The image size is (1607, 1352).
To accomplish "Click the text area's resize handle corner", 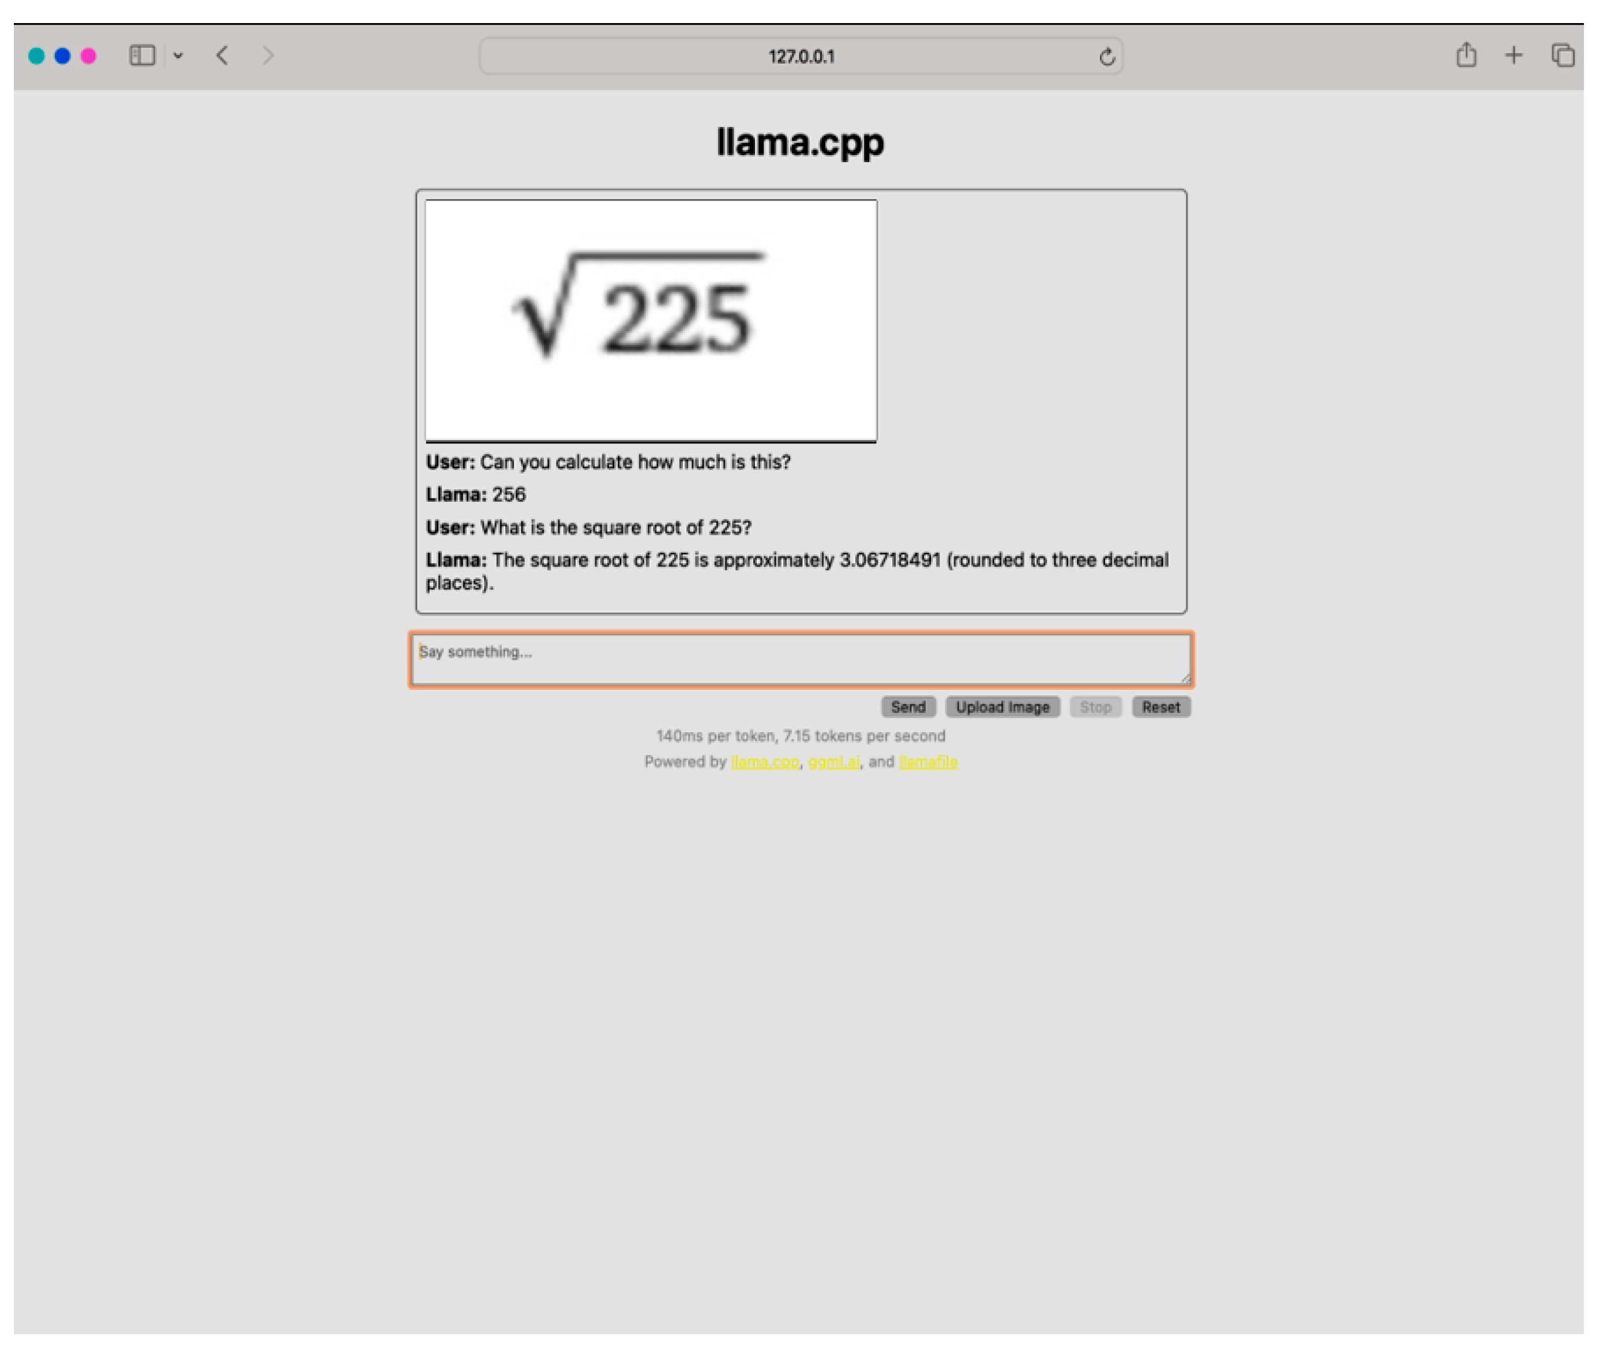I will click(1188, 679).
